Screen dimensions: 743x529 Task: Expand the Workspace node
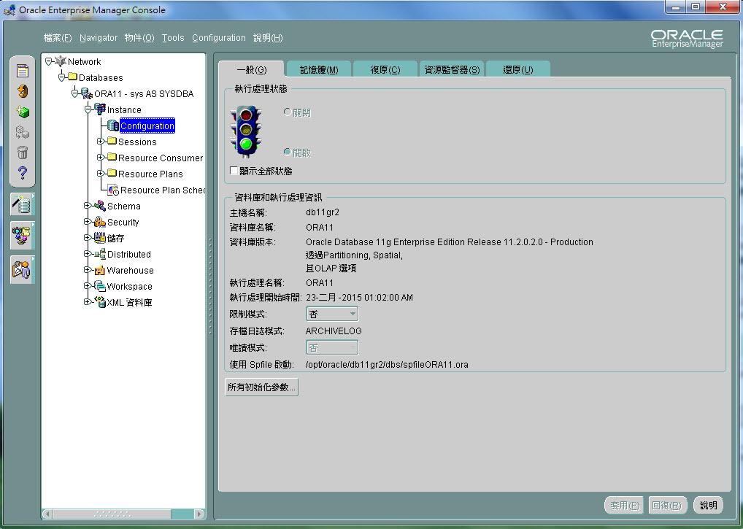(87, 286)
